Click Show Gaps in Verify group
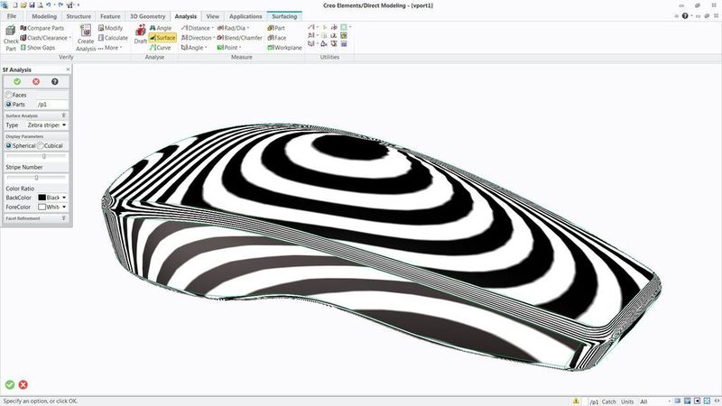The height and width of the screenshot is (406, 722). click(x=37, y=48)
